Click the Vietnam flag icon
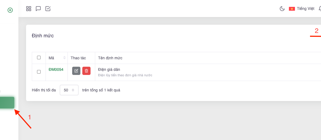The image size is (321, 140). [292, 9]
